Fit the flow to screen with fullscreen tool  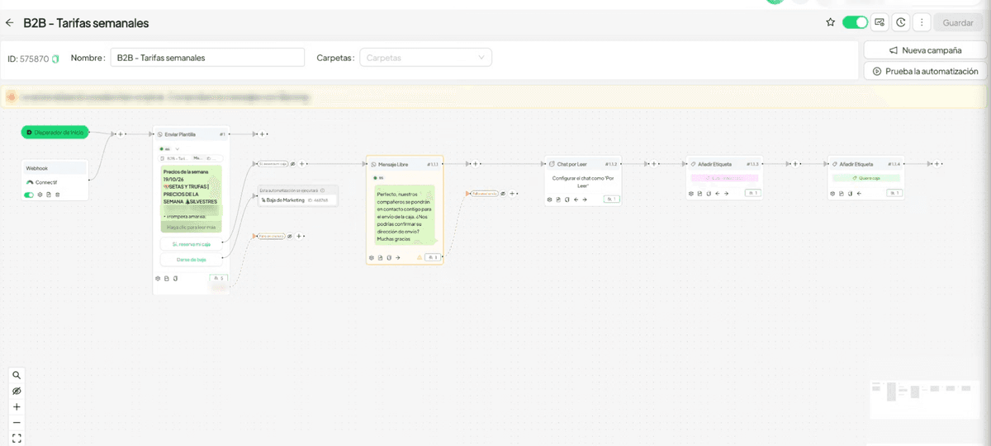point(17,438)
